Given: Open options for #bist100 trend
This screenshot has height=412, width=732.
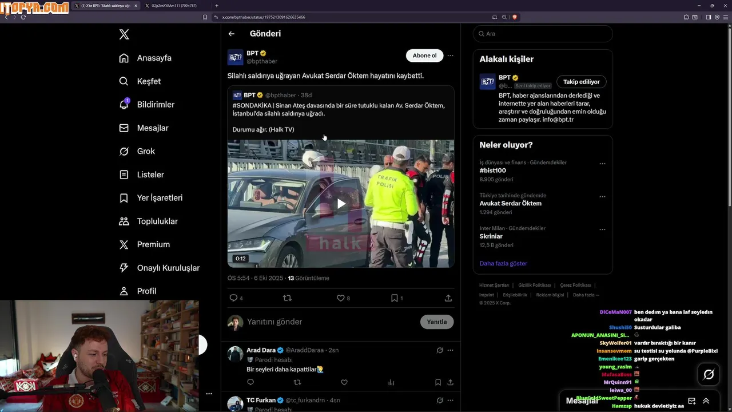Looking at the screenshot, I should click(x=602, y=164).
